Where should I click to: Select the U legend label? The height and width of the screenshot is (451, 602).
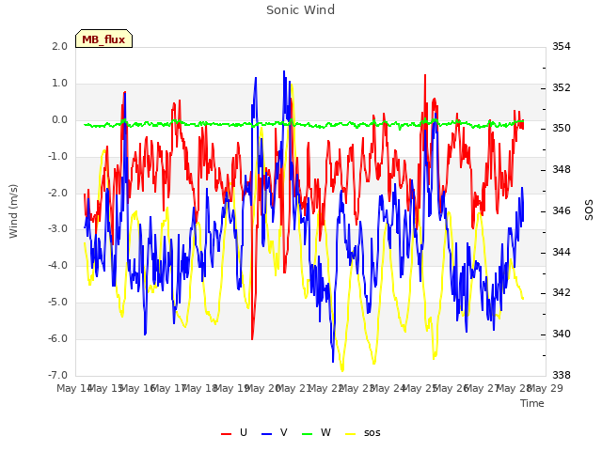[244, 432]
